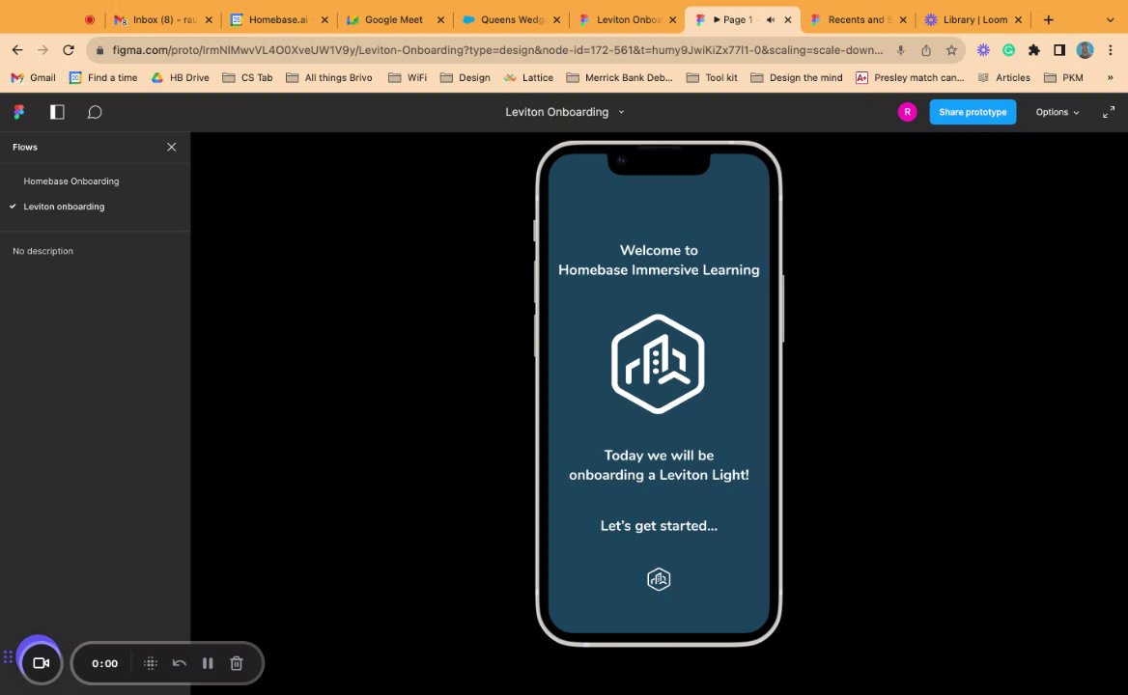The width and height of the screenshot is (1128, 695).
Task: Click the red recording indicator in tab bar
Action: click(89, 19)
